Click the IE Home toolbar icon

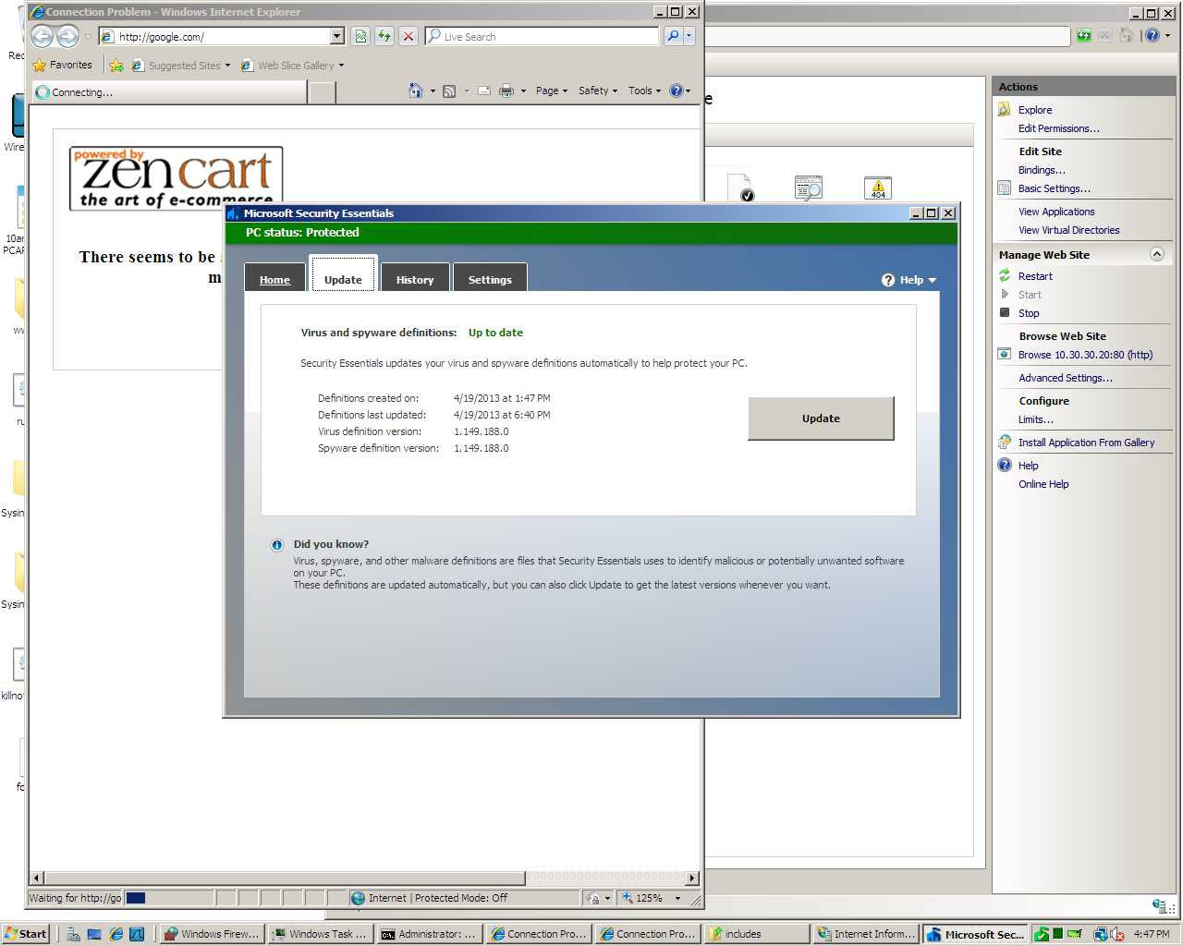(415, 91)
